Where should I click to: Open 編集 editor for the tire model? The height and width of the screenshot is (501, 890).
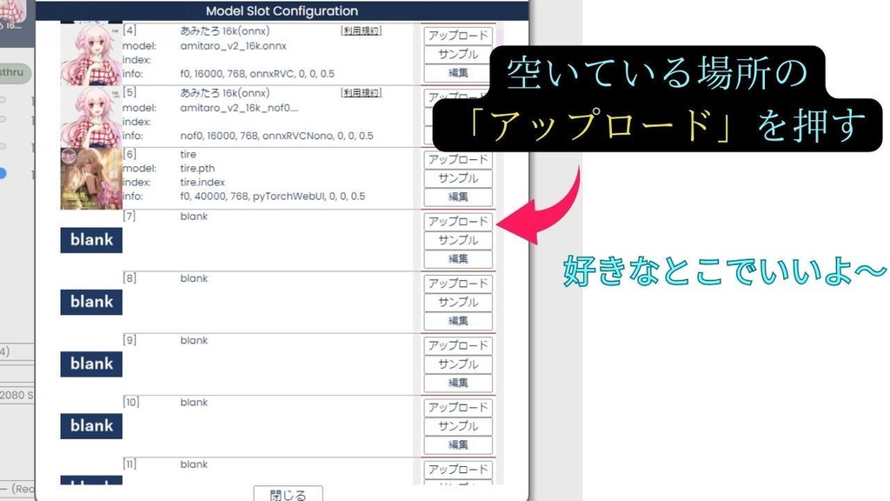tap(458, 197)
